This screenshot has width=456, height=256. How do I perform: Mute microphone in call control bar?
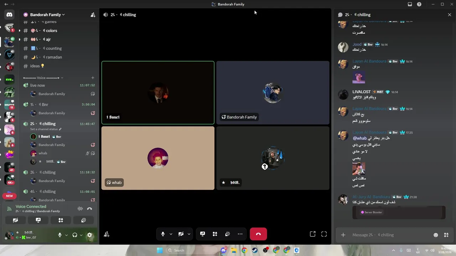tap(163, 234)
